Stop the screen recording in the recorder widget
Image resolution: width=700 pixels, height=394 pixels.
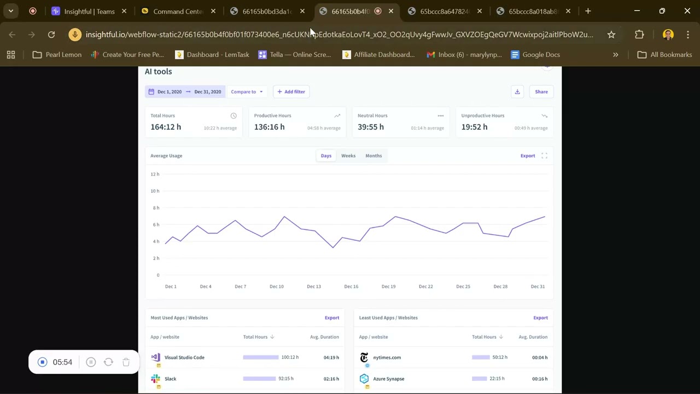point(42,362)
